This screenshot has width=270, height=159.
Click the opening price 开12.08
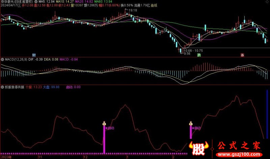(28, 5)
